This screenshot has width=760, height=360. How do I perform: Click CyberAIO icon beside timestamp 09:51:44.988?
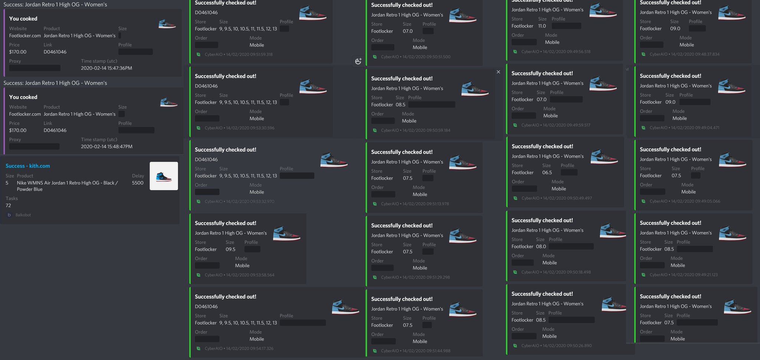375,351
